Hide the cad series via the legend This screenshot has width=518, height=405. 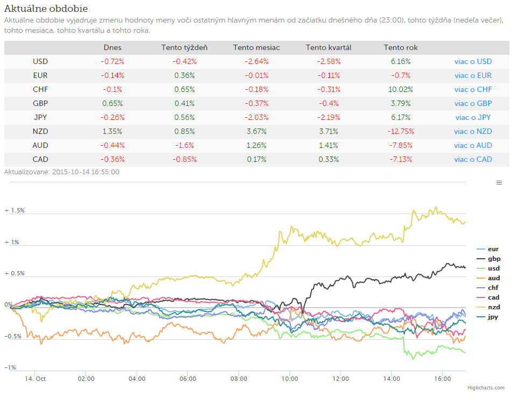[x=487, y=297]
